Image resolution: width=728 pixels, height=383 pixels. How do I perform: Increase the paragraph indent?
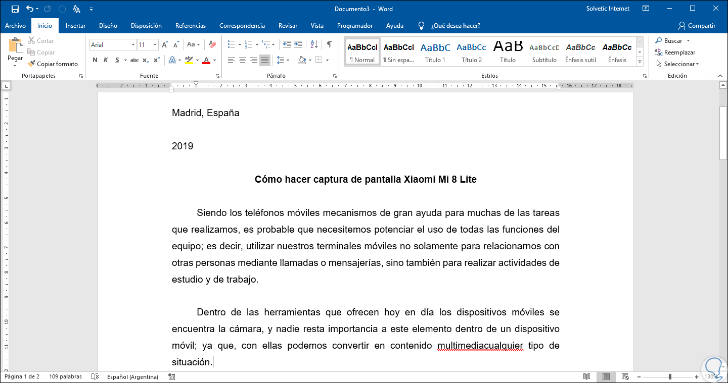coord(298,44)
